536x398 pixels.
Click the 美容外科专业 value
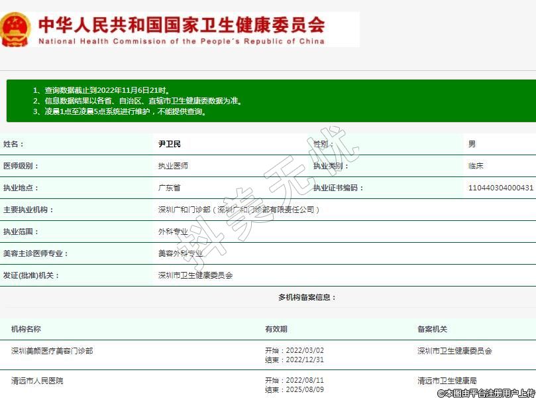click(180, 253)
